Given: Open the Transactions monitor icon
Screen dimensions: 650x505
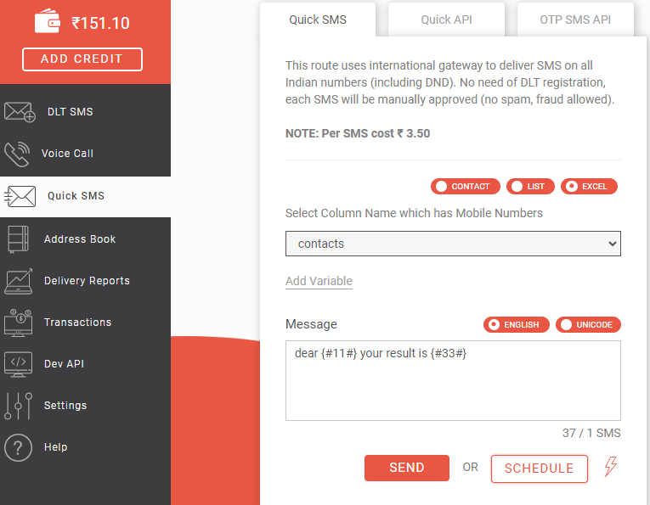Looking at the screenshot, I should click(19, 323).
